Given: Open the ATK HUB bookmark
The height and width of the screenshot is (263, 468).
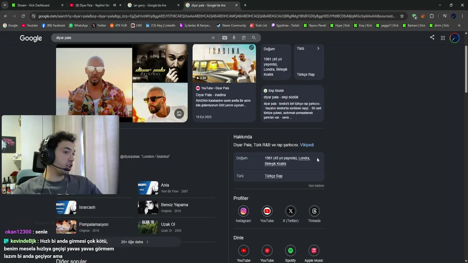Looking at the screenshot, I should [x=118, y=26].
